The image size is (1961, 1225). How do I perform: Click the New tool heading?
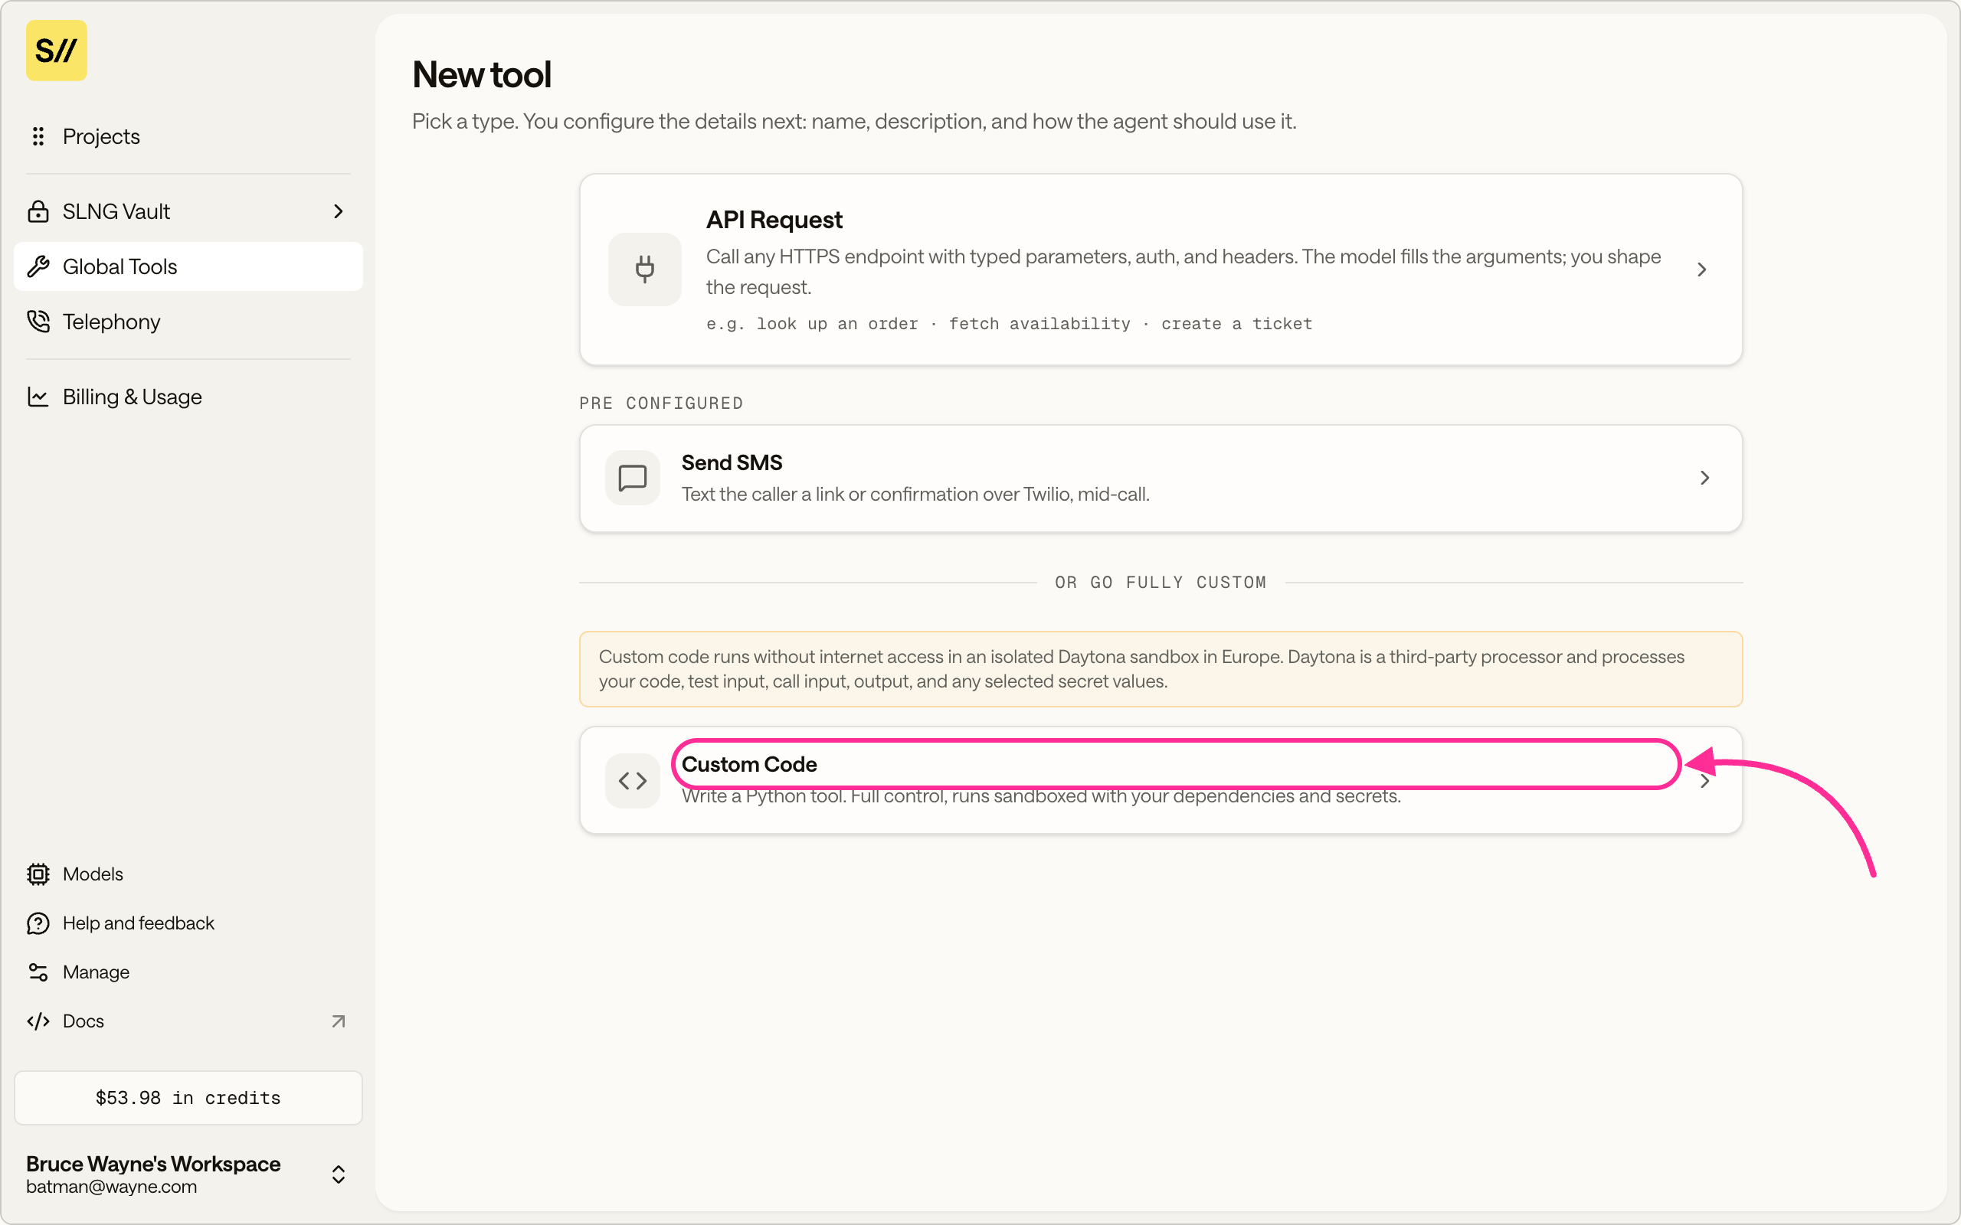pyautogui.click(x=481, y=74)
